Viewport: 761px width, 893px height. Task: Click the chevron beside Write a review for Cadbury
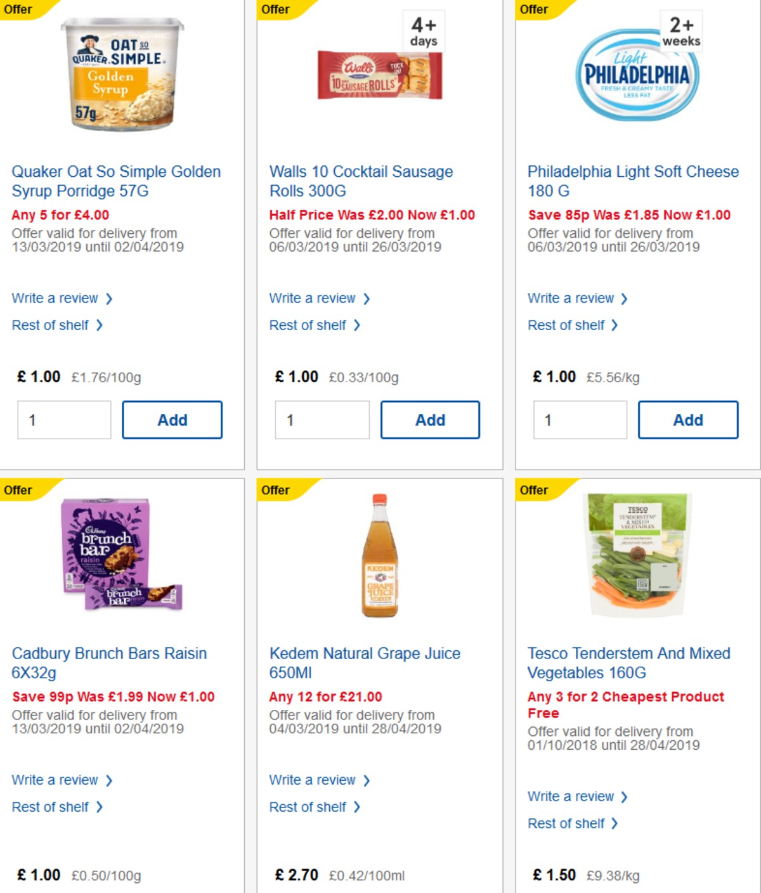click(109, 780)
